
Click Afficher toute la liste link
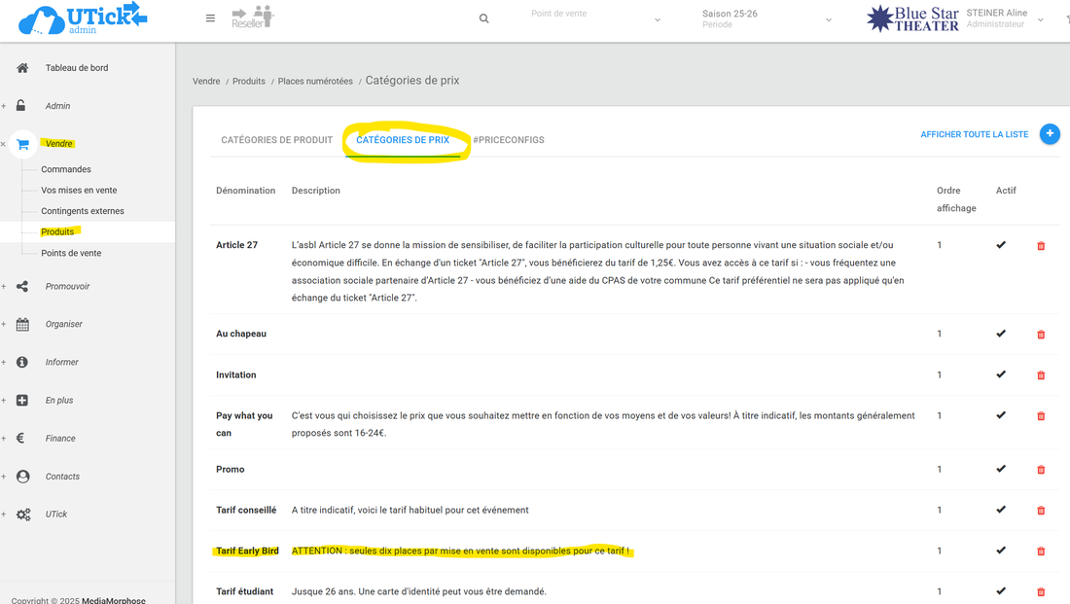(x=974, y=135)
